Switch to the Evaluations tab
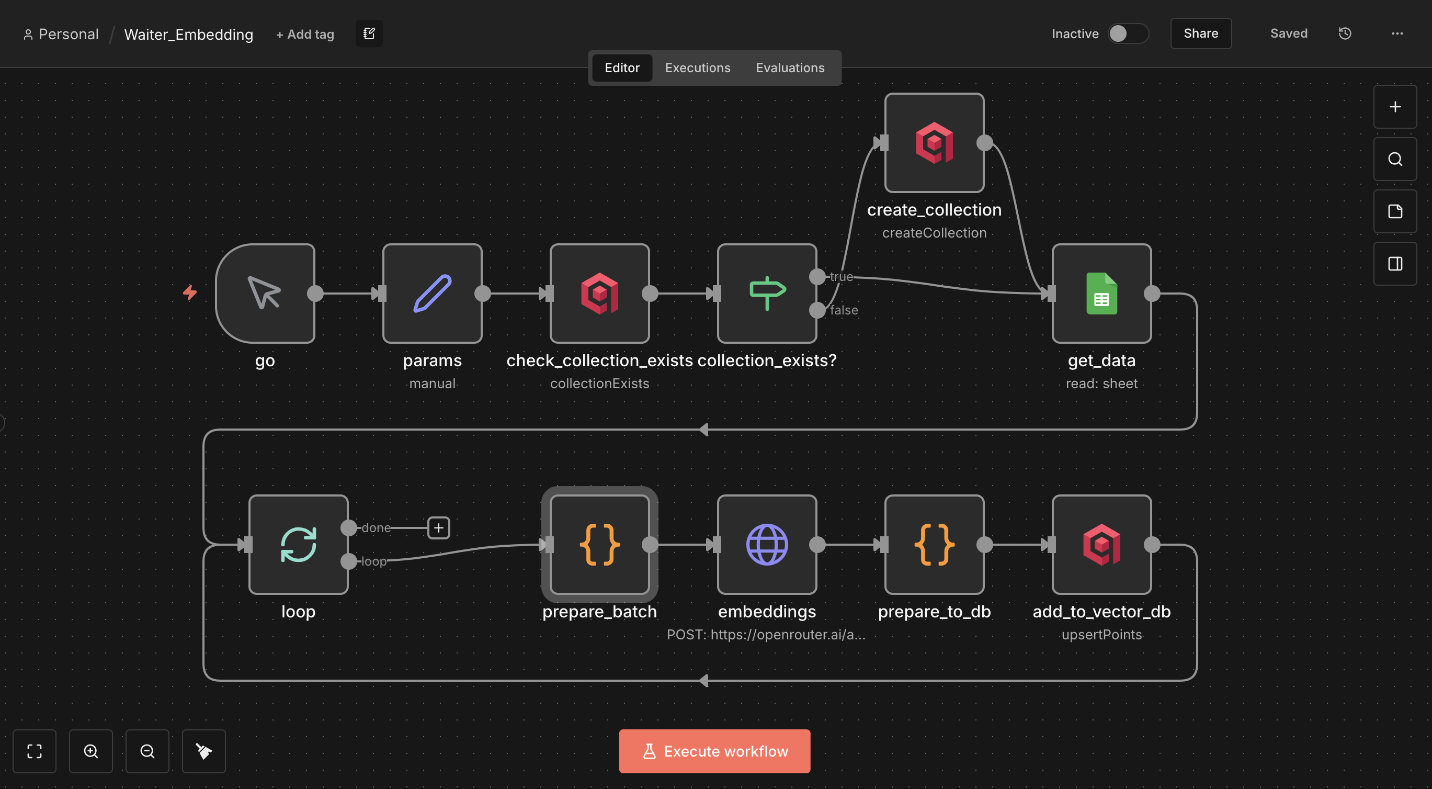This screenshot has height=789, width=1432. click(789, 68)
